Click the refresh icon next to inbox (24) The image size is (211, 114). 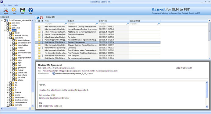[38, 18]
